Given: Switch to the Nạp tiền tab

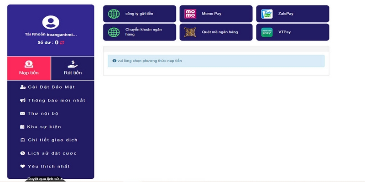Looking at the screenshot, I should pos(29,68).
